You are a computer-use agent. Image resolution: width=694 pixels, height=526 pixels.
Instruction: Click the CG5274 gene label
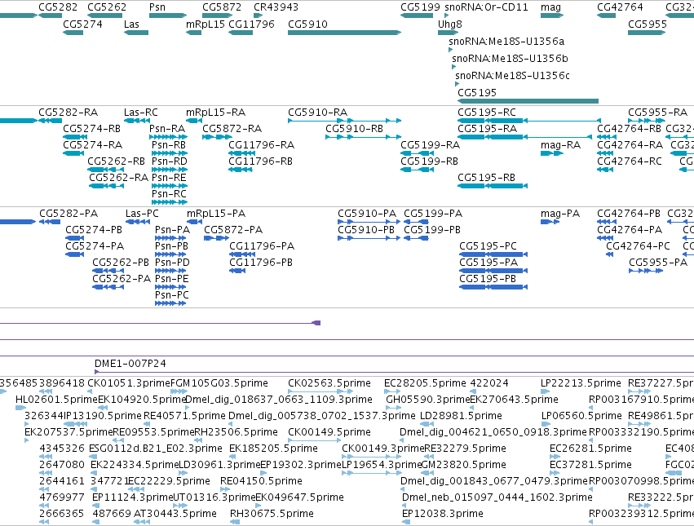(x=82, y=24)
